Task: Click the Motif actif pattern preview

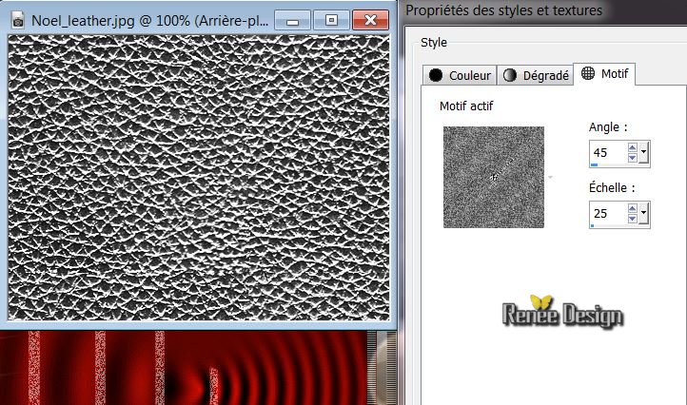Action: 494,178
